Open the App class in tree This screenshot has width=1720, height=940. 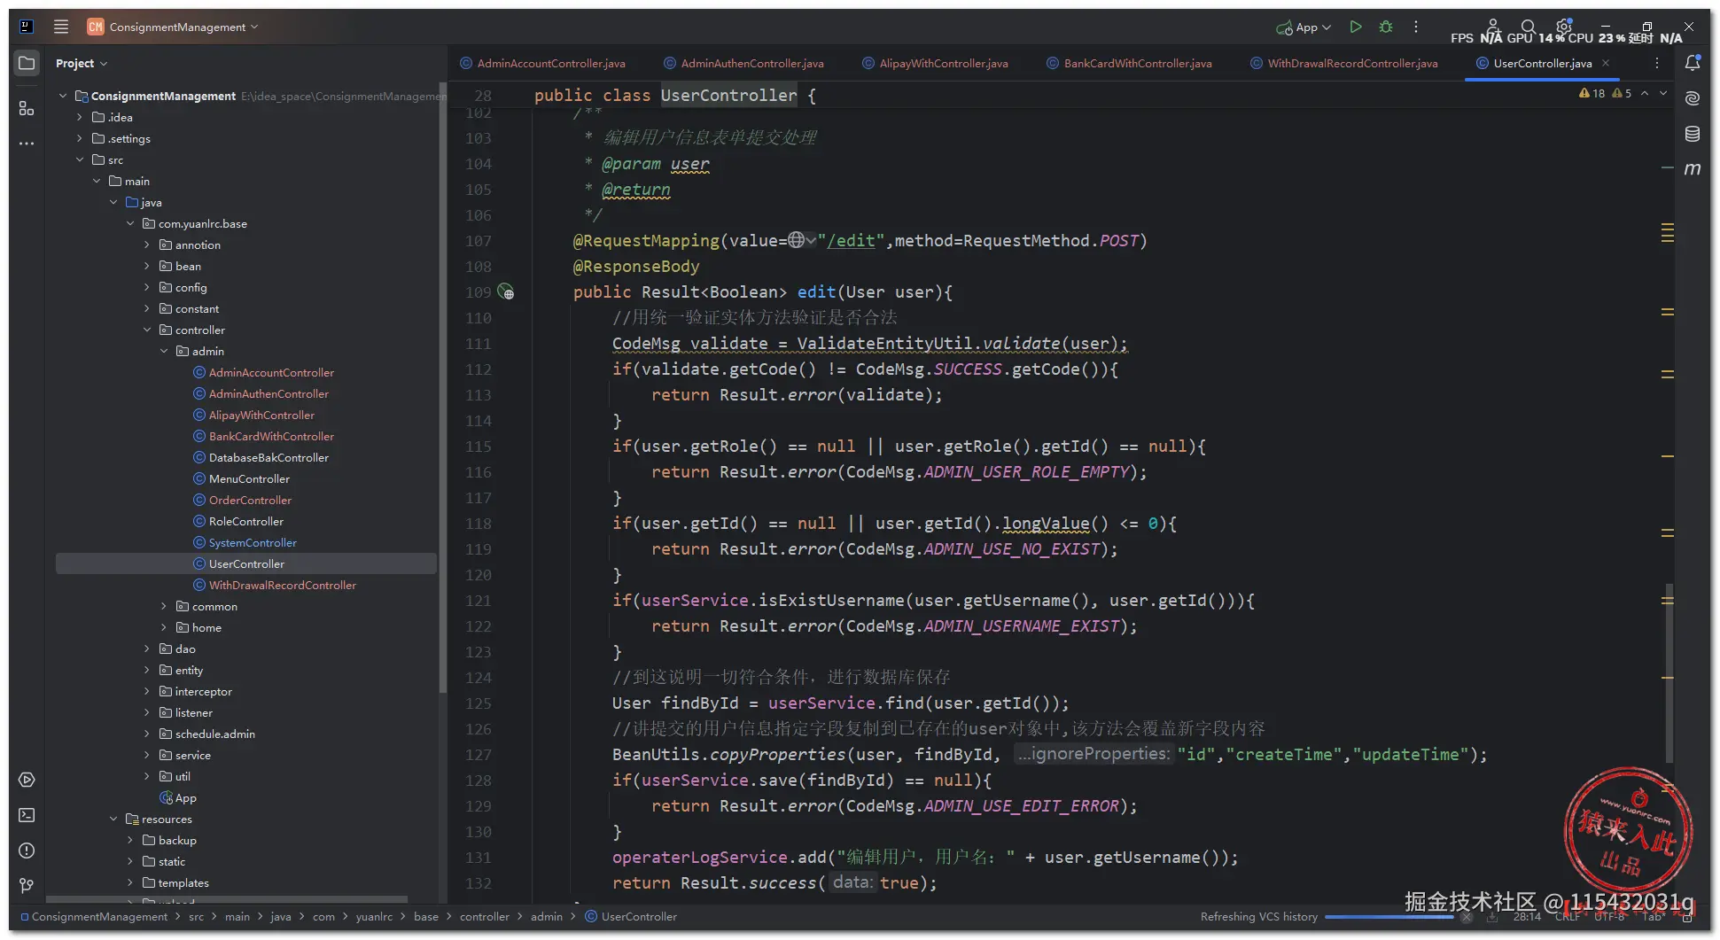tap(185, 797)
